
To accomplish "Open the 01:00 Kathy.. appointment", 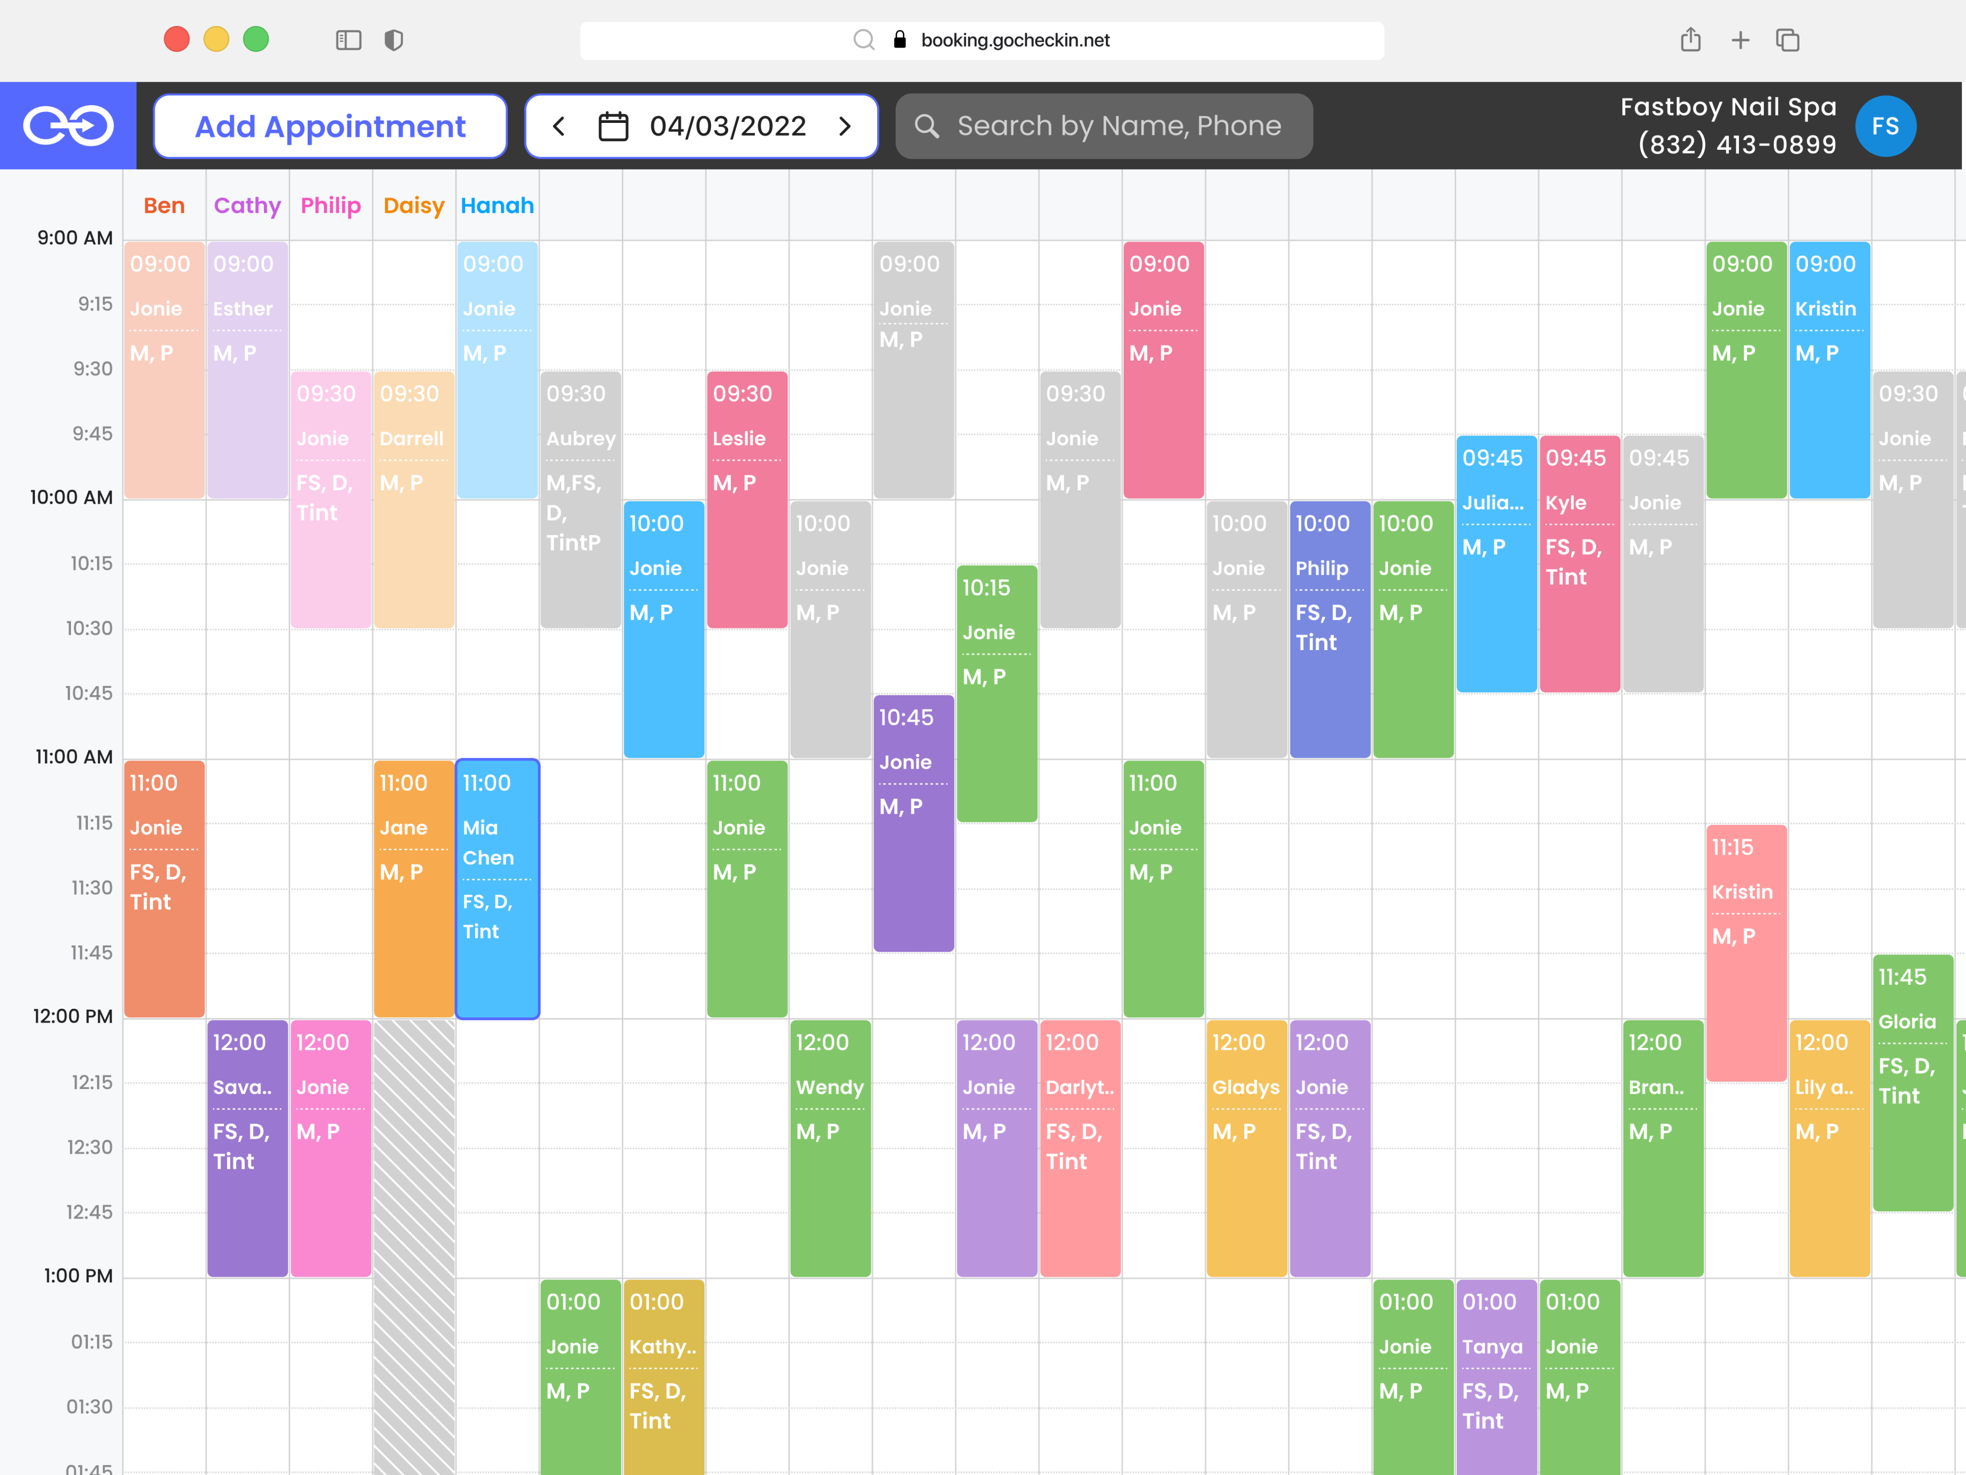I will [664, 1378].
